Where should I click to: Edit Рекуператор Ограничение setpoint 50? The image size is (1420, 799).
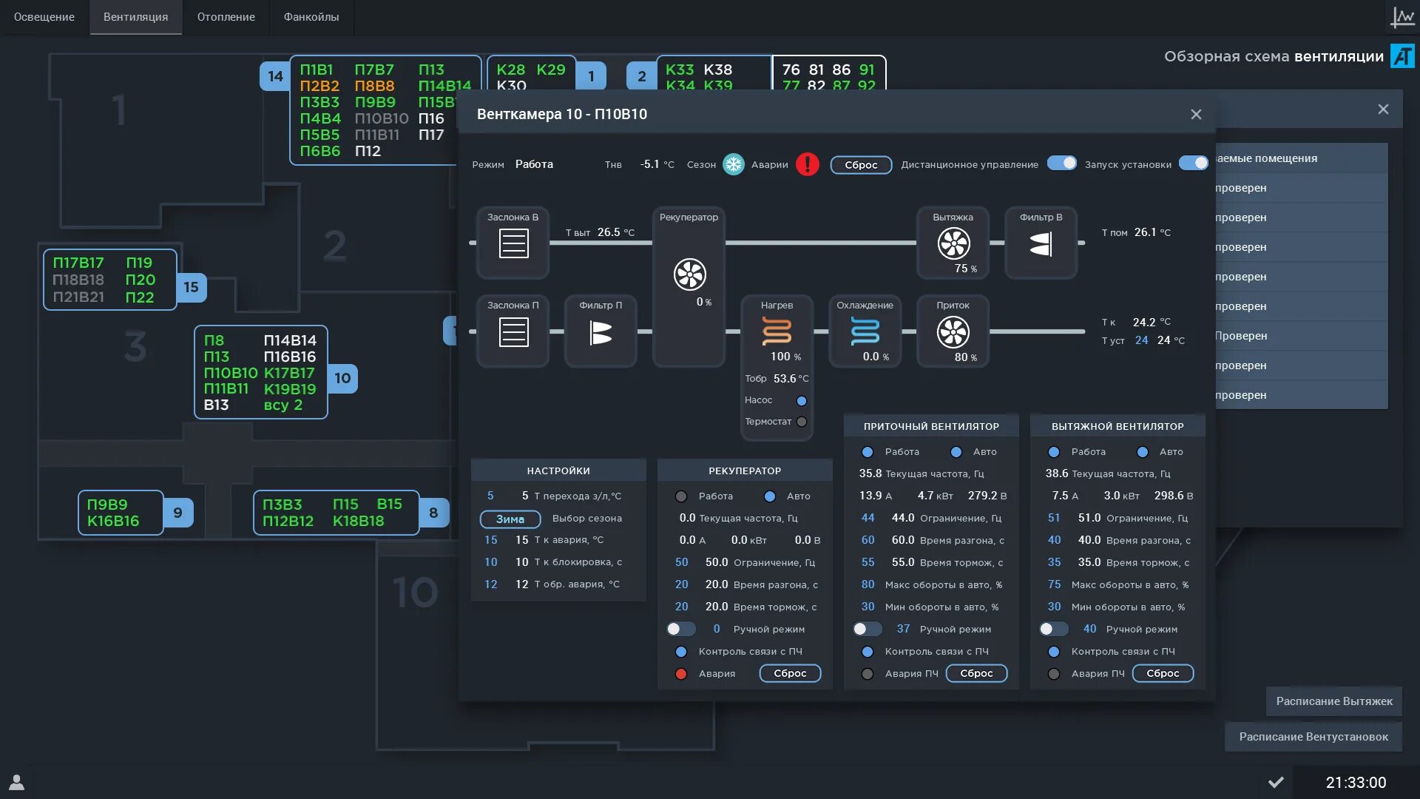coord(682,562)
